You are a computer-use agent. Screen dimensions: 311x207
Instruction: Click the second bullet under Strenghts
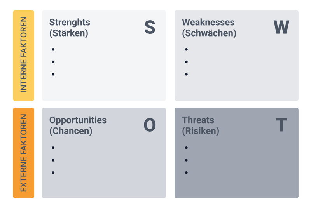(53, 62)
